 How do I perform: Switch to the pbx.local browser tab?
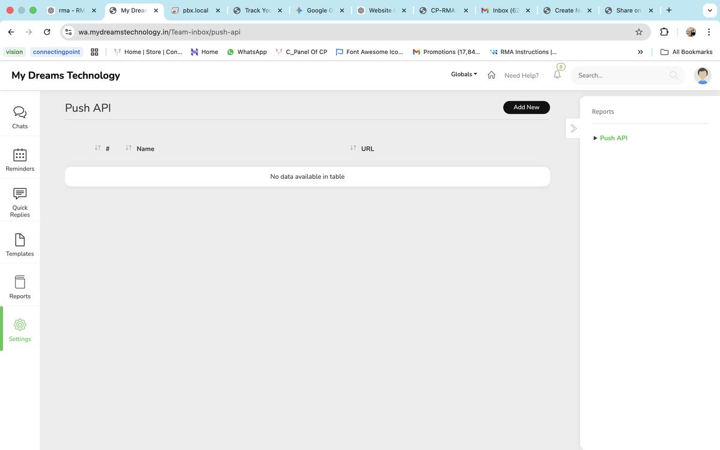coord(195,10)
